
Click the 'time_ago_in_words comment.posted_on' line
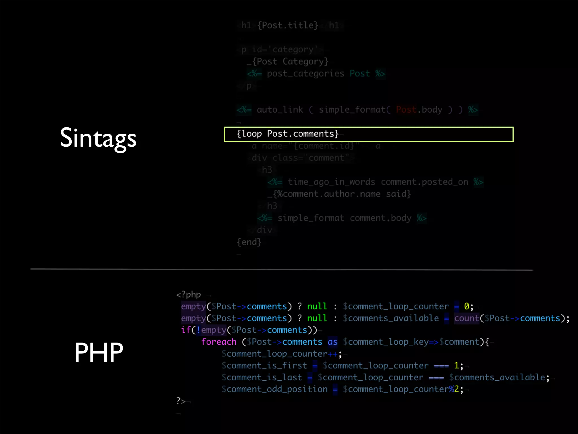click(x=375, y=182)
